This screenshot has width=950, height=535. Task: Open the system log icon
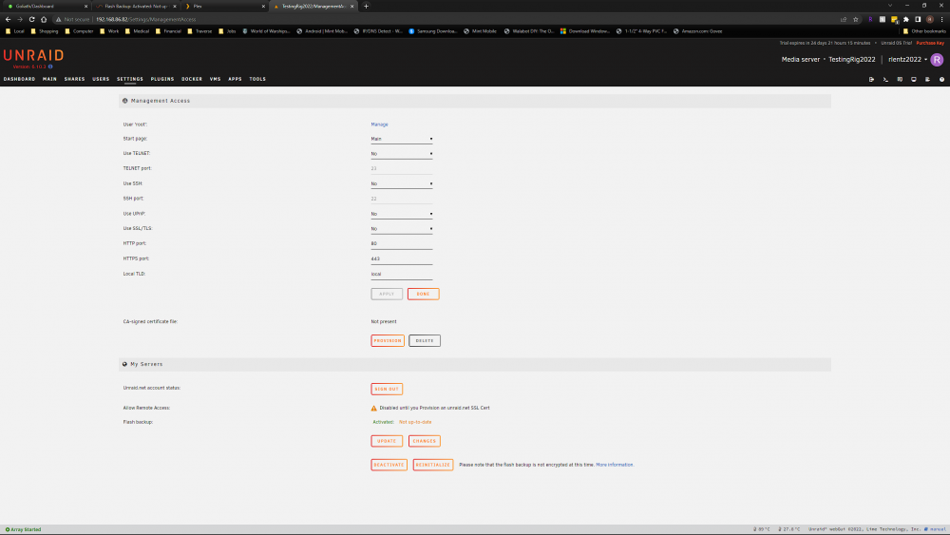[x=927, y=80]
